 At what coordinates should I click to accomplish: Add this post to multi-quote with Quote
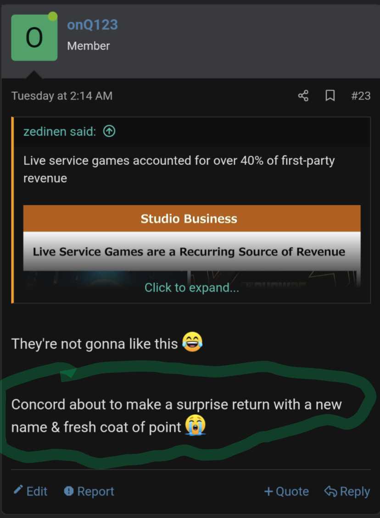coord(286,491)
